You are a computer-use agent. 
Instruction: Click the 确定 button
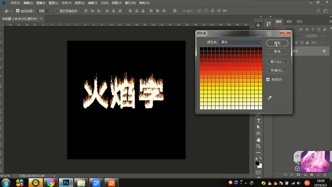coord(277,43)
